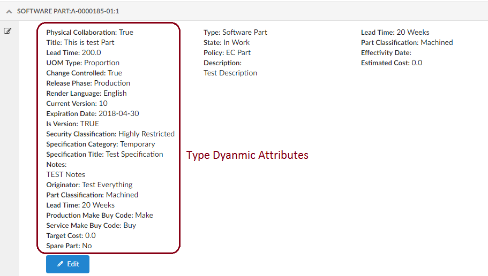Click the Current Version 10 field

click(77, 103)
